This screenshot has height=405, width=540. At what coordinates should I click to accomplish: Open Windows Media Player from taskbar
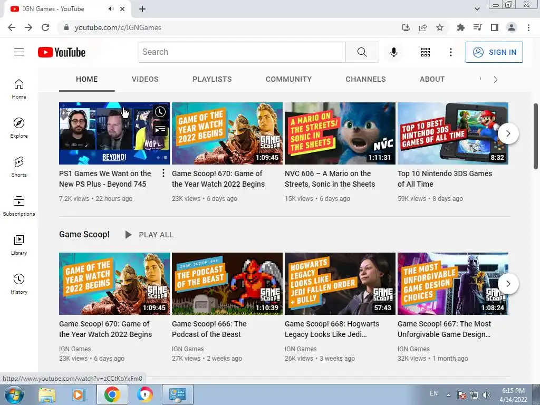click(78, 394)
